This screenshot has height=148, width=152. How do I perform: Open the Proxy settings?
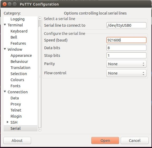point(16,104)
